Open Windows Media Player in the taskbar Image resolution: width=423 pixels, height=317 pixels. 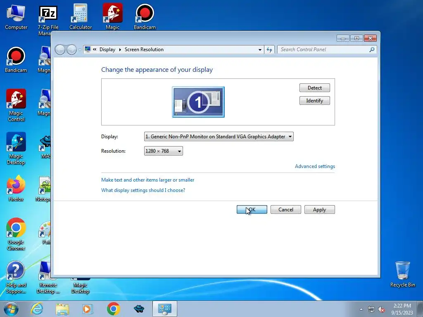pos(88,309)
